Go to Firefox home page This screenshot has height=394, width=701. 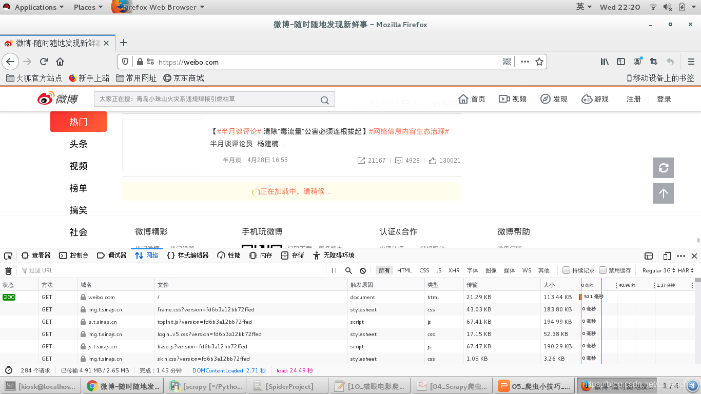tap(60, 62)
